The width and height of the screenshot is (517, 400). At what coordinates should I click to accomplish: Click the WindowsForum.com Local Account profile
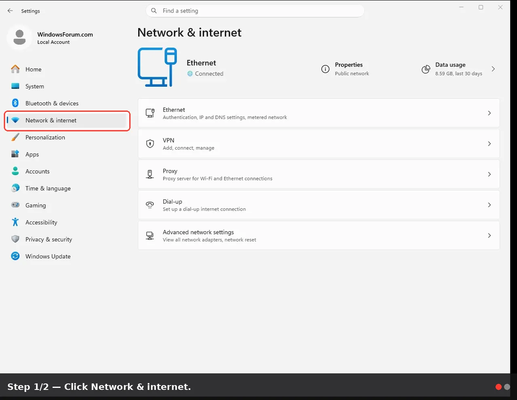(50, 38)
